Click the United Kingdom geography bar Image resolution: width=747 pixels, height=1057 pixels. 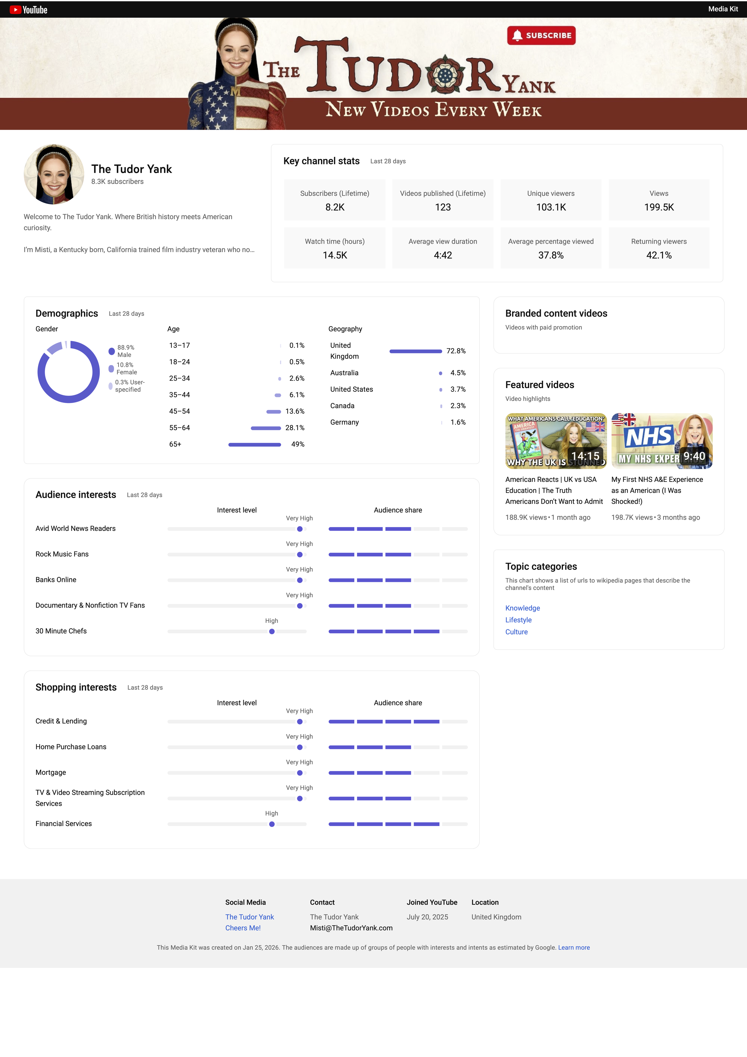[415, 351]
